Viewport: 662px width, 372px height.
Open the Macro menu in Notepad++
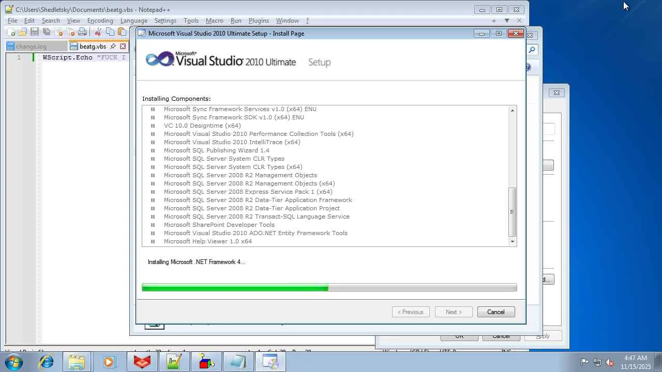click(215, 21)
